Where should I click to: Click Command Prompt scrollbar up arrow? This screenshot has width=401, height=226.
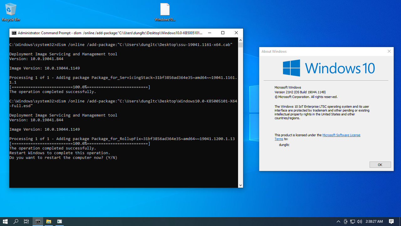tap(241, 40)
